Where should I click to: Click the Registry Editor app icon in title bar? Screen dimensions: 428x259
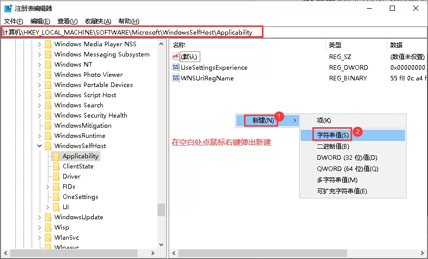pos(8,9)
